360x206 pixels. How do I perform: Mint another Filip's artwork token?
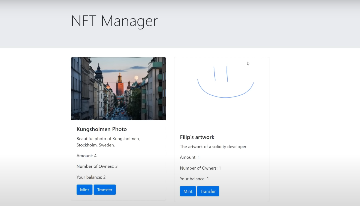click(188, 191)
